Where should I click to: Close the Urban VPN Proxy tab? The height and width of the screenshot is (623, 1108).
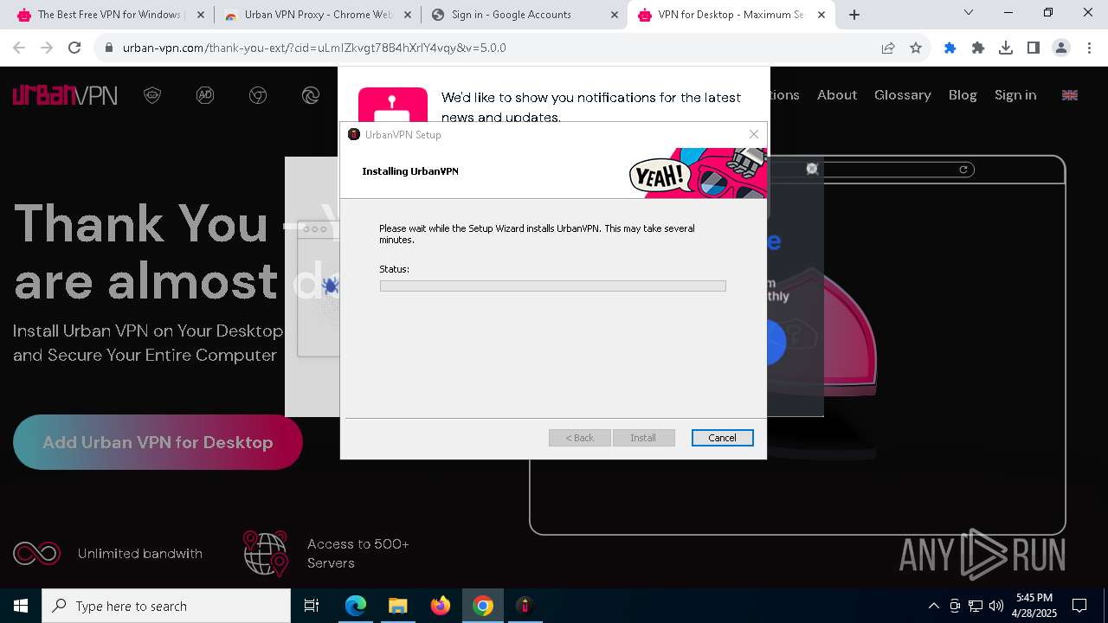407,15
